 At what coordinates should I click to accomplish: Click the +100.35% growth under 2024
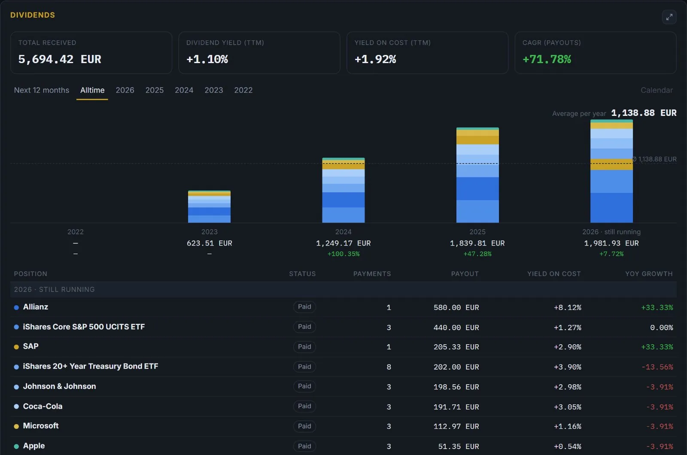pos(343,254)
